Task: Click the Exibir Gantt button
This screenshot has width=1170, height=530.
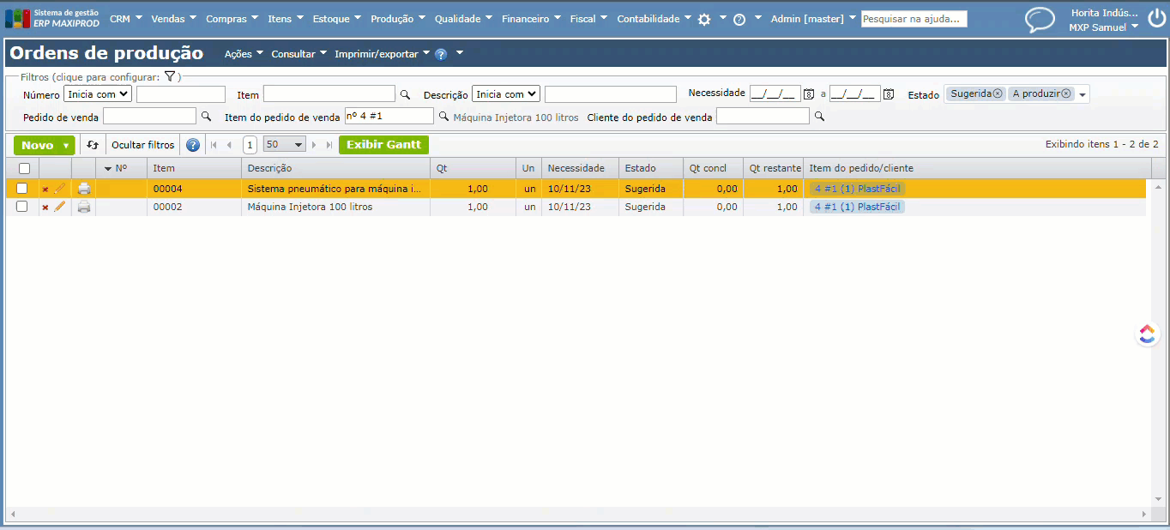Action: pyautogui.click(x=383, y=145)
